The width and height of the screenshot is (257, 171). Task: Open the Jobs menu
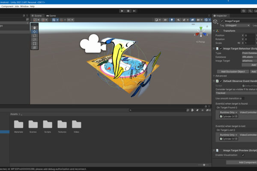coord(17,6)
